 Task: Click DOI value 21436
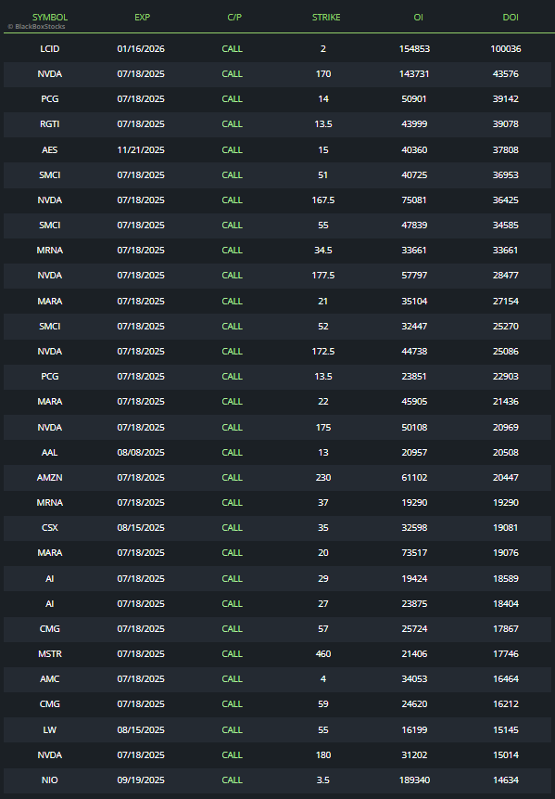[506, 402]
